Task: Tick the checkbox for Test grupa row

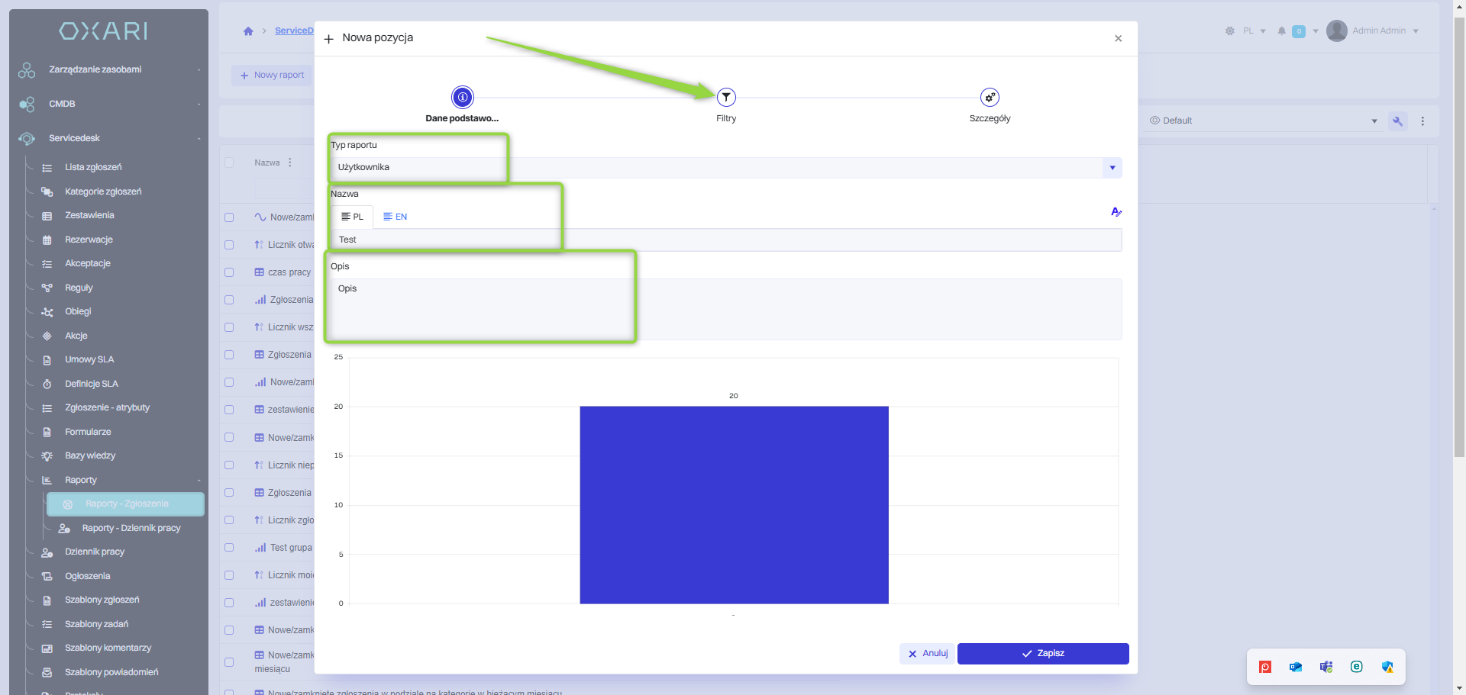Action: 229,548
